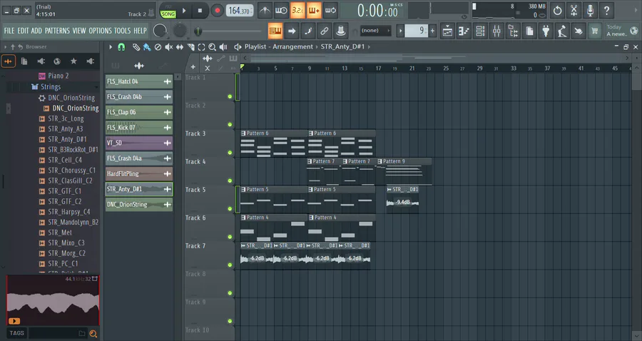Open the FILE menu
Viewport: 642px width, 341px height.
pyautogui.click(x=9, y=31)
